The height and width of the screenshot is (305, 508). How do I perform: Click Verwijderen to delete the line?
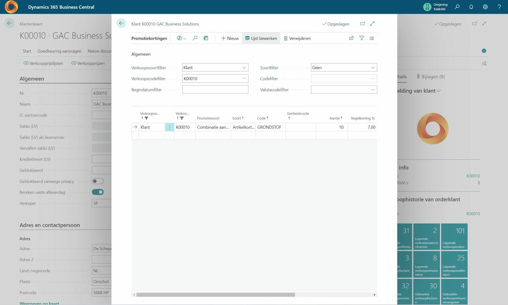[x=297, y=38]
